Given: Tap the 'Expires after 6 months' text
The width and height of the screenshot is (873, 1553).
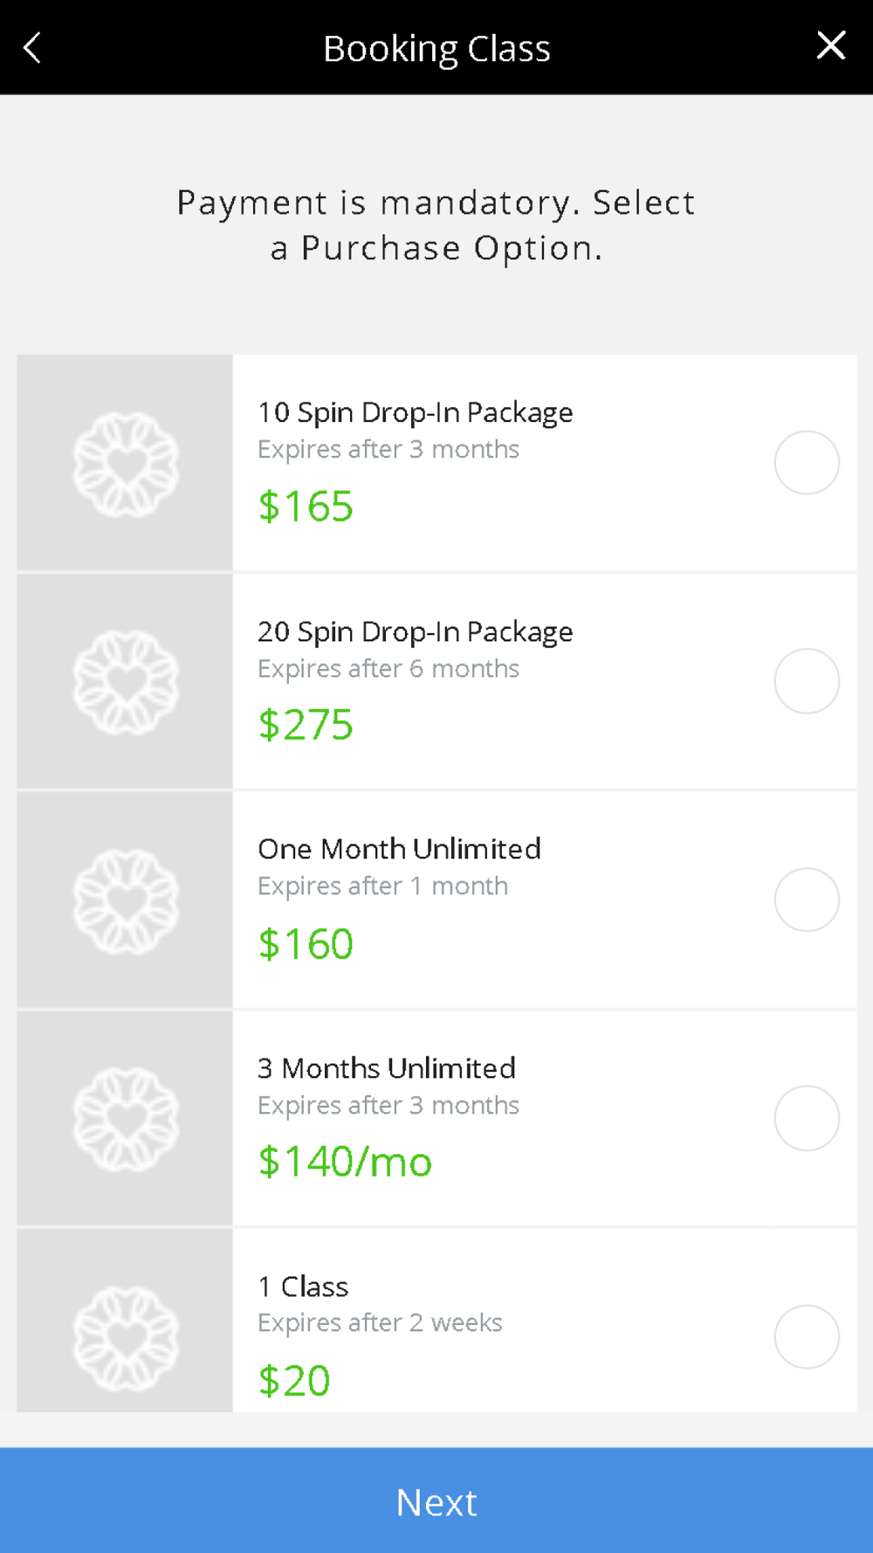Looking at the screenshot, I should (x=388, y=669).
